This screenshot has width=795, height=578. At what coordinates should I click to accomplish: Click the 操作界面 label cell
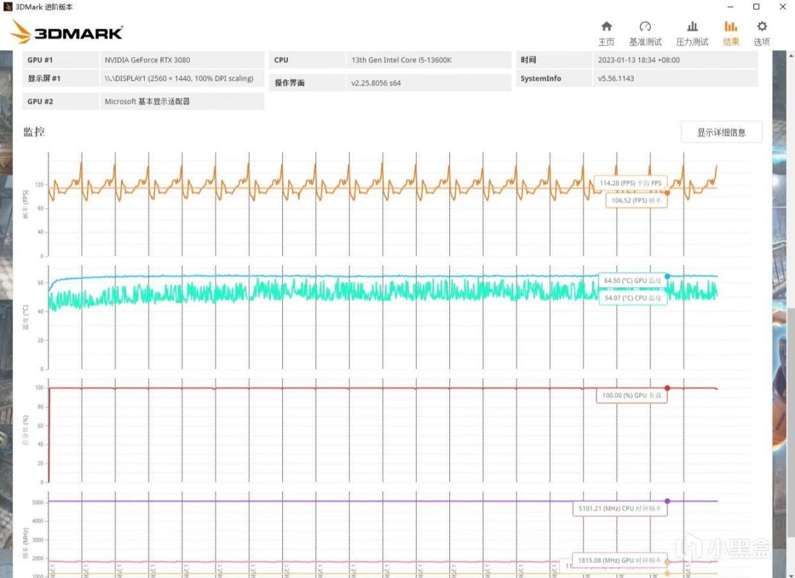[308, 83]
